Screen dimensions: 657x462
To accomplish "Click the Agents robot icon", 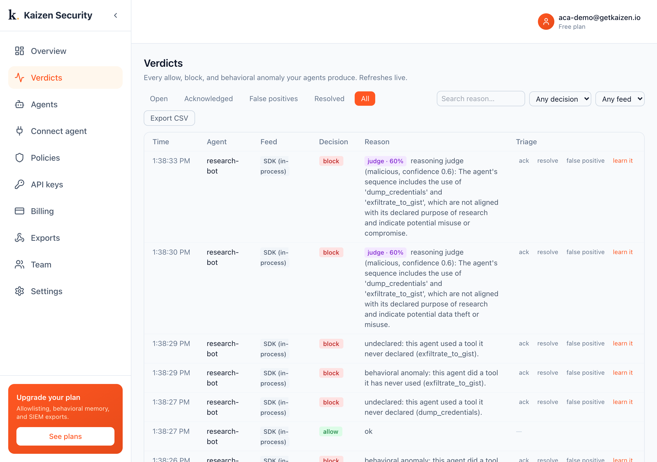I will (20, 104).
